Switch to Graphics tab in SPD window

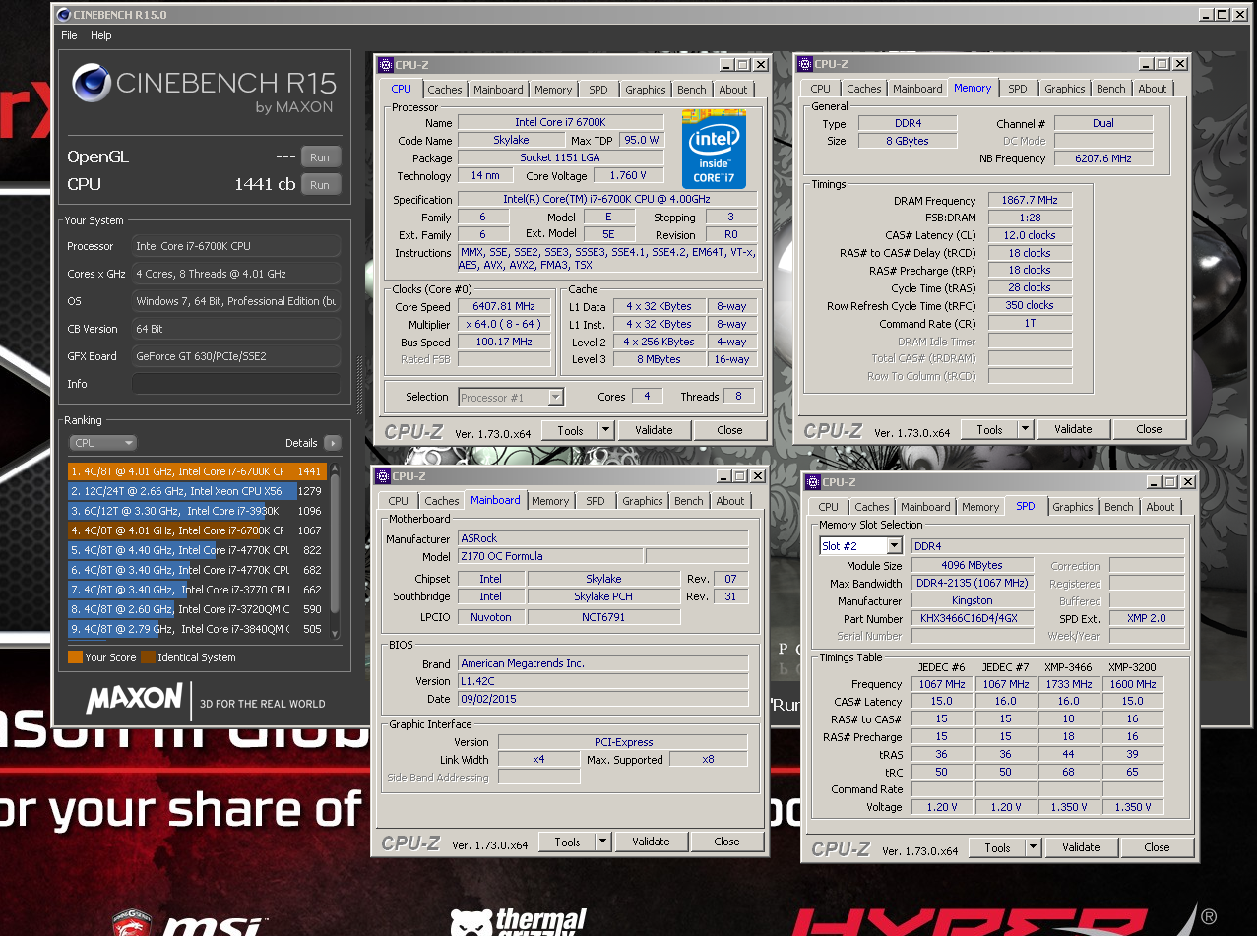pyautogui.click(x=1072, y=507)
